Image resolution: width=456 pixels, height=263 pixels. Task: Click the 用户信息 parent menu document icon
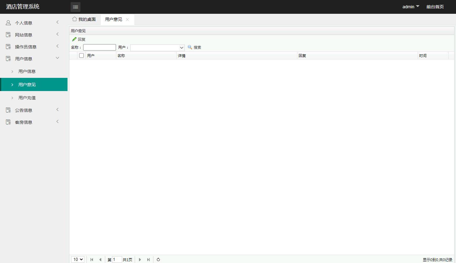coord(8,59)
